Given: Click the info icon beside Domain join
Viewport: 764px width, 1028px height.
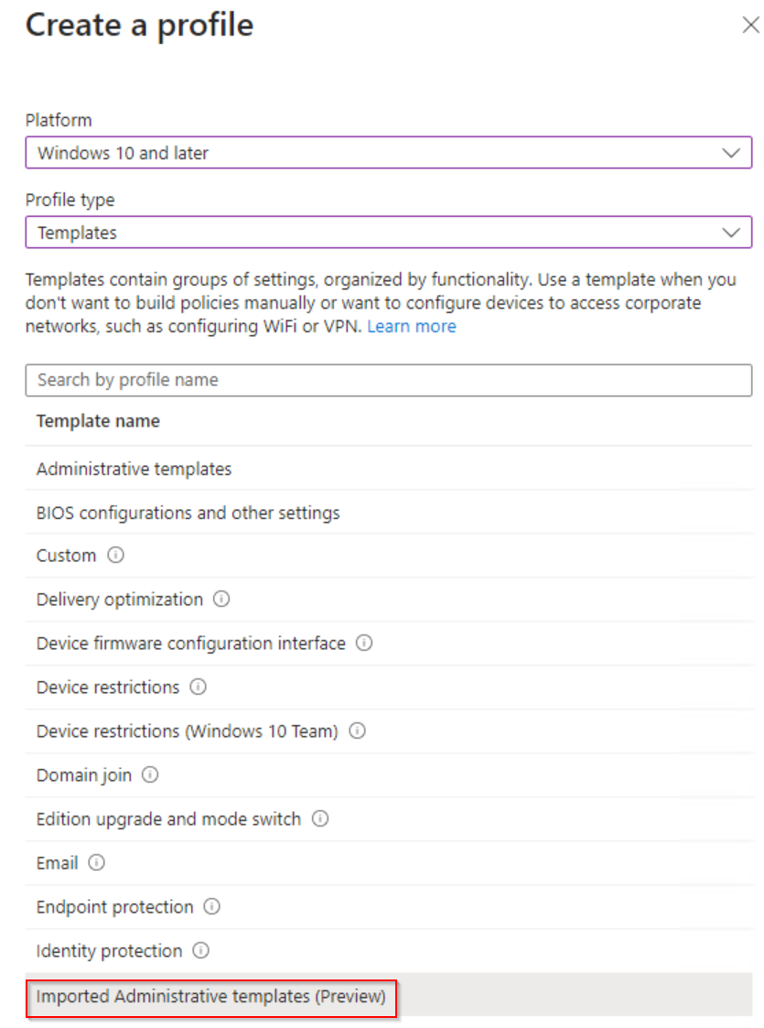Looking at the screenshot, I should [150, 775].
